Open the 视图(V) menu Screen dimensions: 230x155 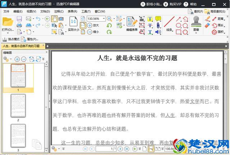tap(31, 11)
